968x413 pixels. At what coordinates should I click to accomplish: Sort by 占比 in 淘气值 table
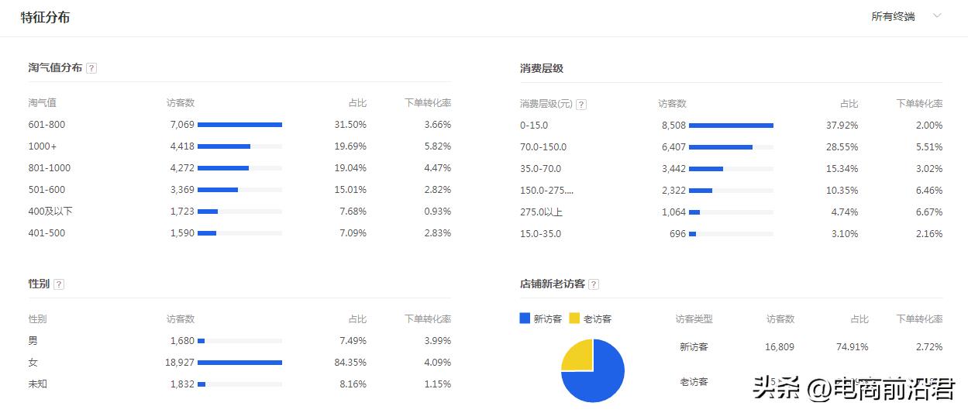point(357,103)
